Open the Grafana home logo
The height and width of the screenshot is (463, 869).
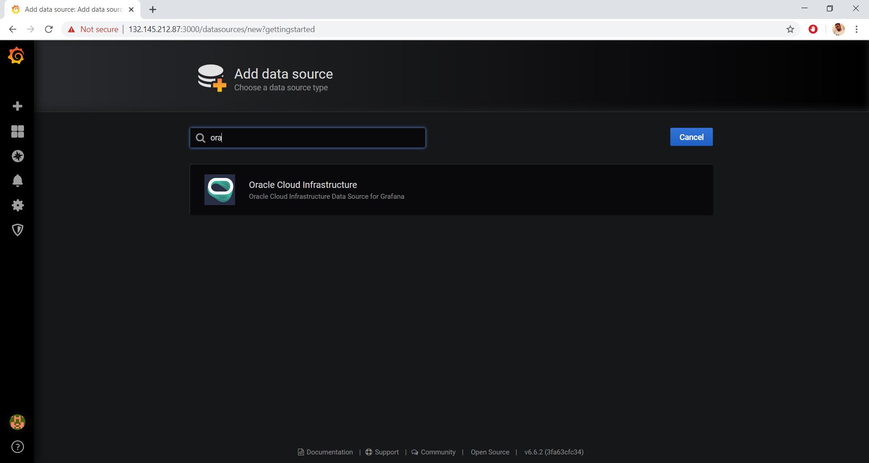click(x=16, y=56)
